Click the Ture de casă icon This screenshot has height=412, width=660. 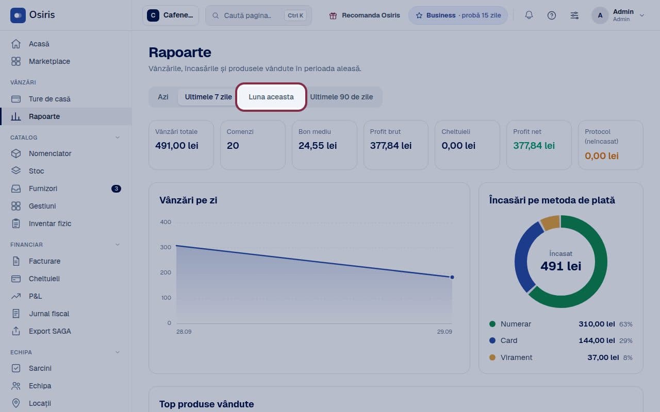click(x=16, y=99)
